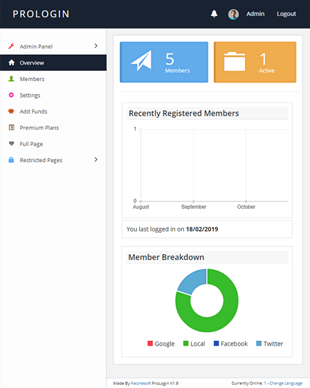310x388 pixels.
Task: Click the Google legend label
Action: tap(165, 344)
